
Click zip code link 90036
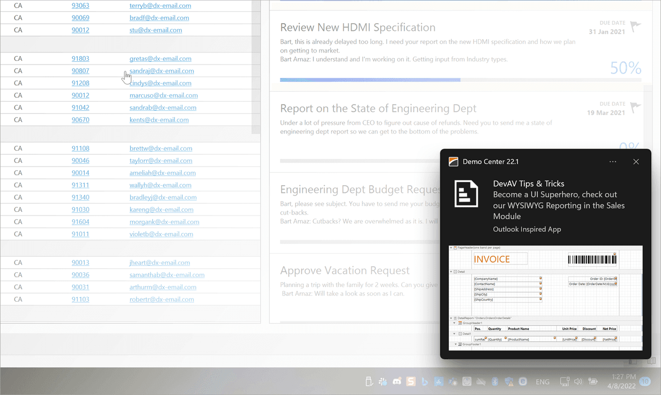click(x=81, y=275)
